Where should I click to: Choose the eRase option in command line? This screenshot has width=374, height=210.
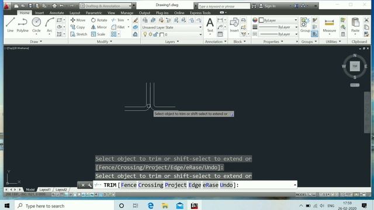(x=210, y=185)
